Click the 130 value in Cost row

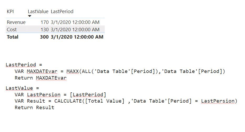point(45,30)
